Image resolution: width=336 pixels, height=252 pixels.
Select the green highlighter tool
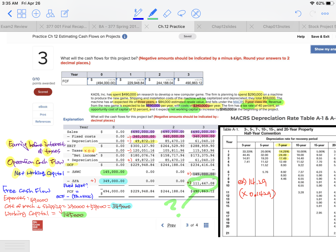pyautogui.click(x=152, y=14)
